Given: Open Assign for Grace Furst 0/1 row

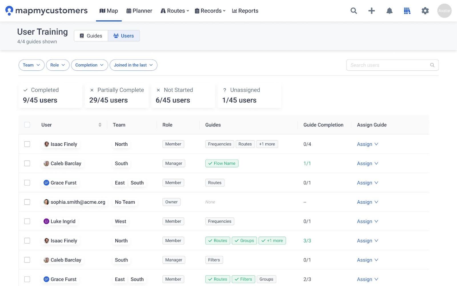Looking at the screenshot, I should coord(368,183).
